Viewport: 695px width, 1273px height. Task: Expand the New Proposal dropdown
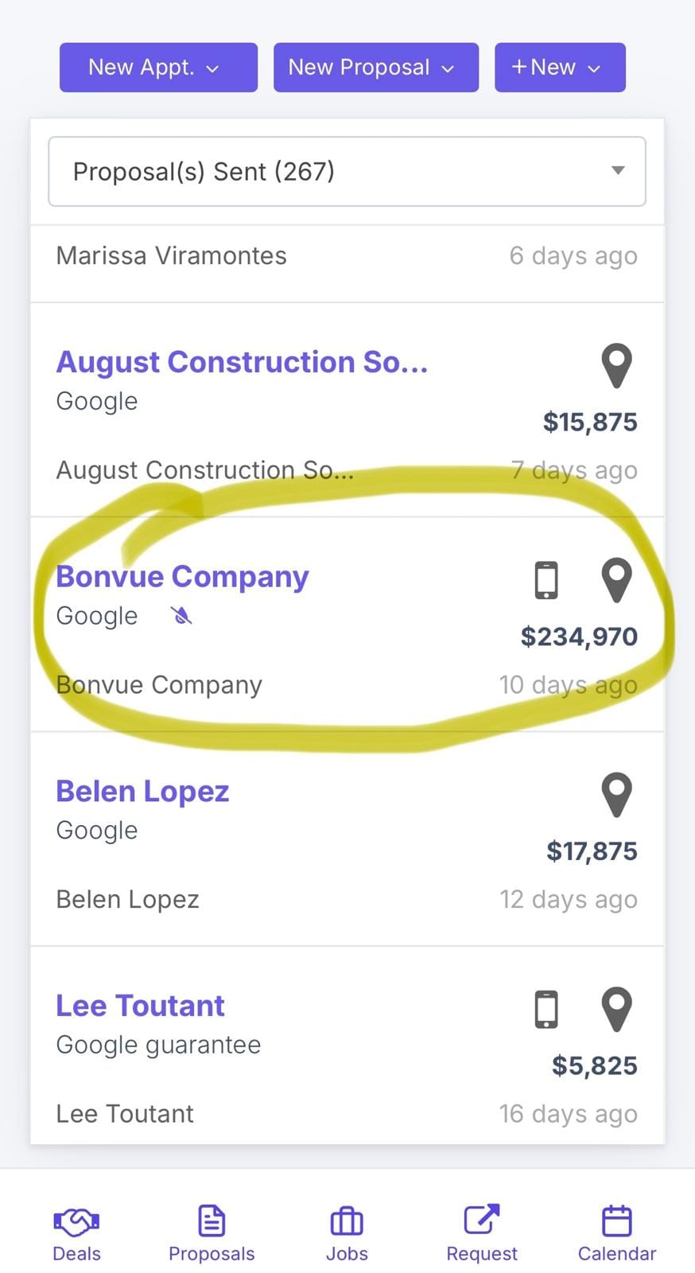375,68
